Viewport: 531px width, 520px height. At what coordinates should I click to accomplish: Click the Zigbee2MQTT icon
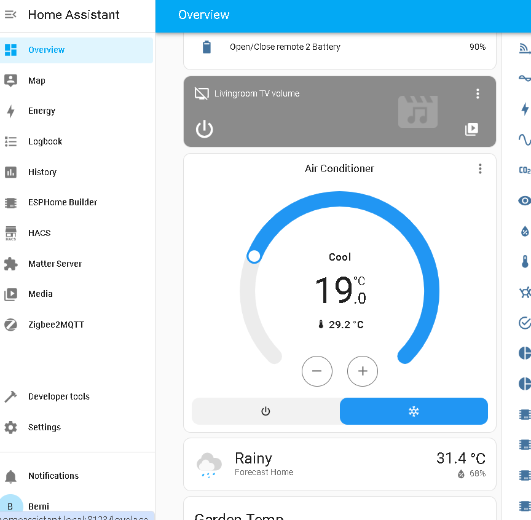10,325
